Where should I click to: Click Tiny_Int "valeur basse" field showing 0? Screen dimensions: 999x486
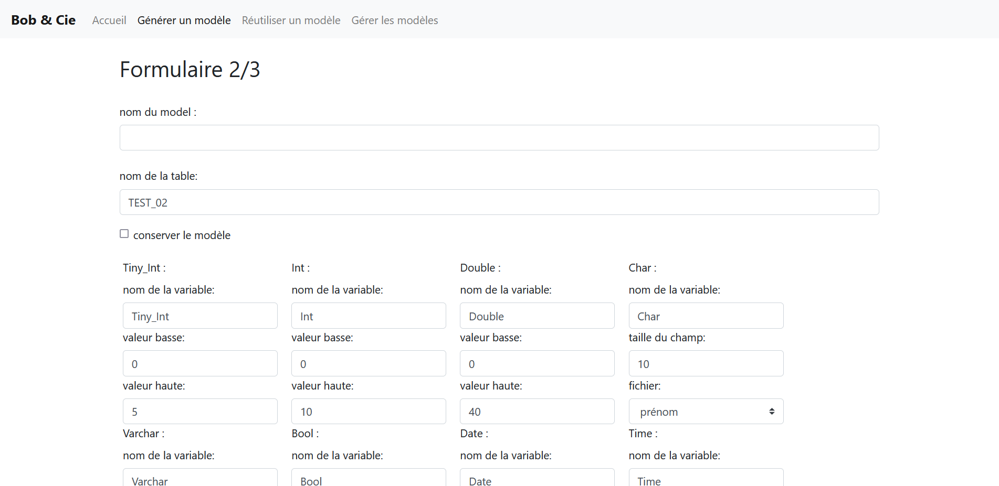200,363
